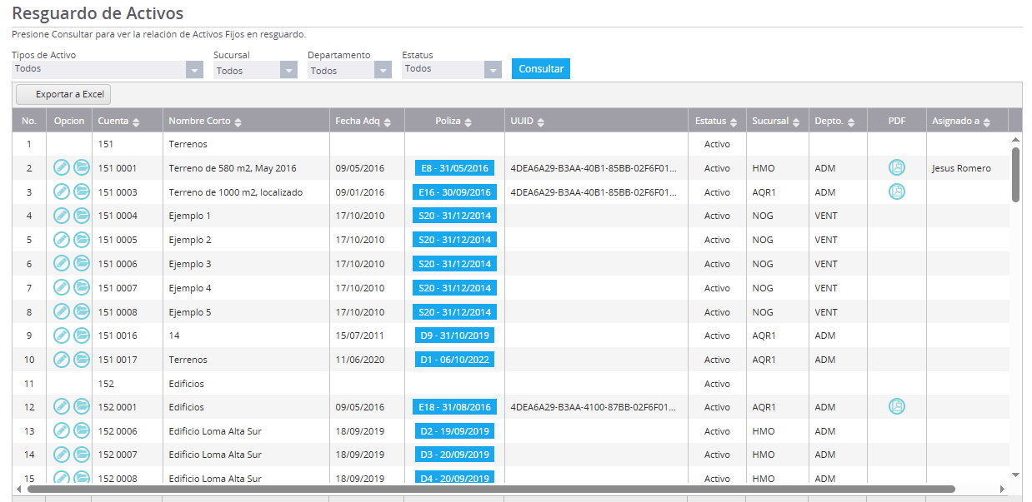
Task: View PDF for Jesus Romero's asset row
Action: pos(897,167)
